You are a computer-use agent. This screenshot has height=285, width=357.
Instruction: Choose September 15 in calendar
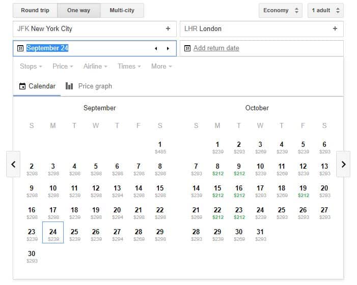click(x=160, y=191)
